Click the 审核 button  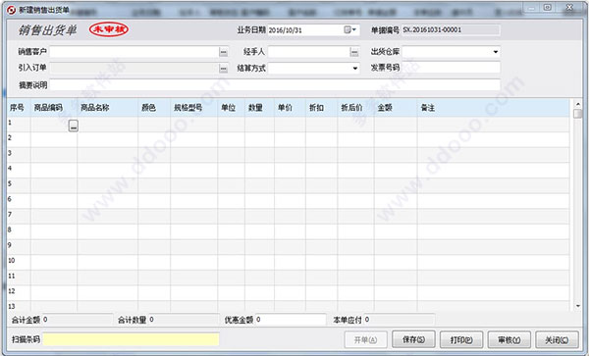click(509, 340)
